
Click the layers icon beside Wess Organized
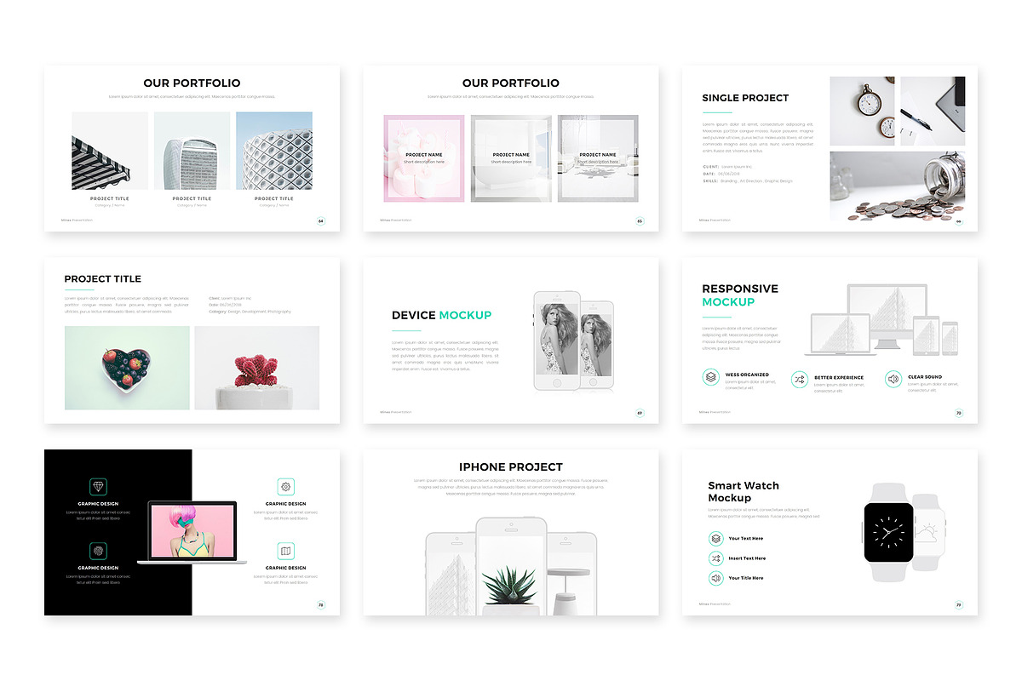pos(711,377)
